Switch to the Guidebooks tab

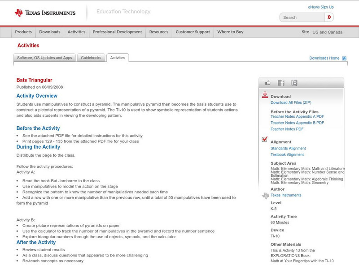click(91, 58)
